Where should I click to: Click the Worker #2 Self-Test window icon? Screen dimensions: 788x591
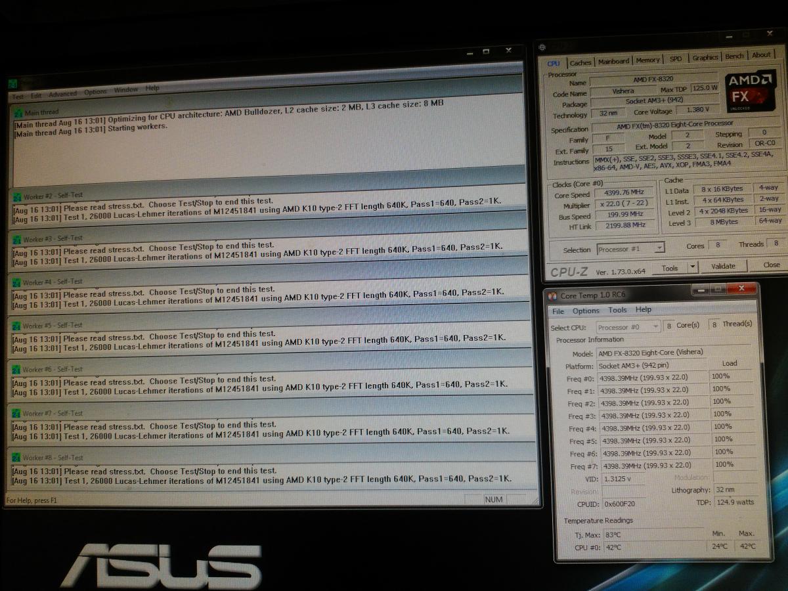tap(17, 196)
